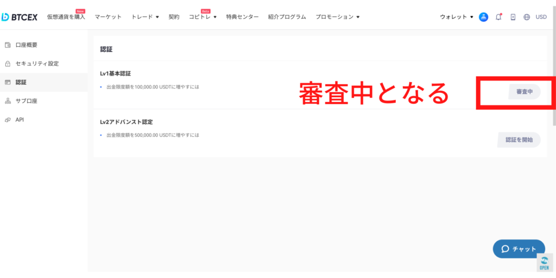Click the Lv1基本認証 heading
Image resolution: width=556 pixels, height=278 pixels.
[x=116, y=73]
